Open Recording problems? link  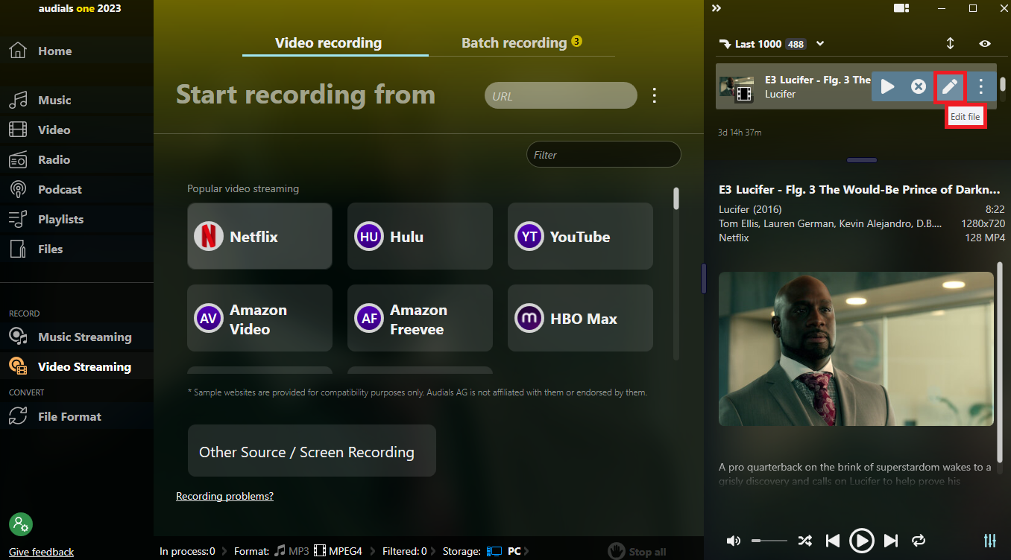click(x=224, y=496)
